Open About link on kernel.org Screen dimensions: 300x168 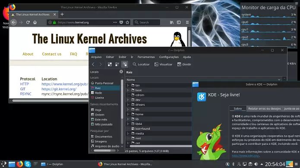[x=28, y=54]
